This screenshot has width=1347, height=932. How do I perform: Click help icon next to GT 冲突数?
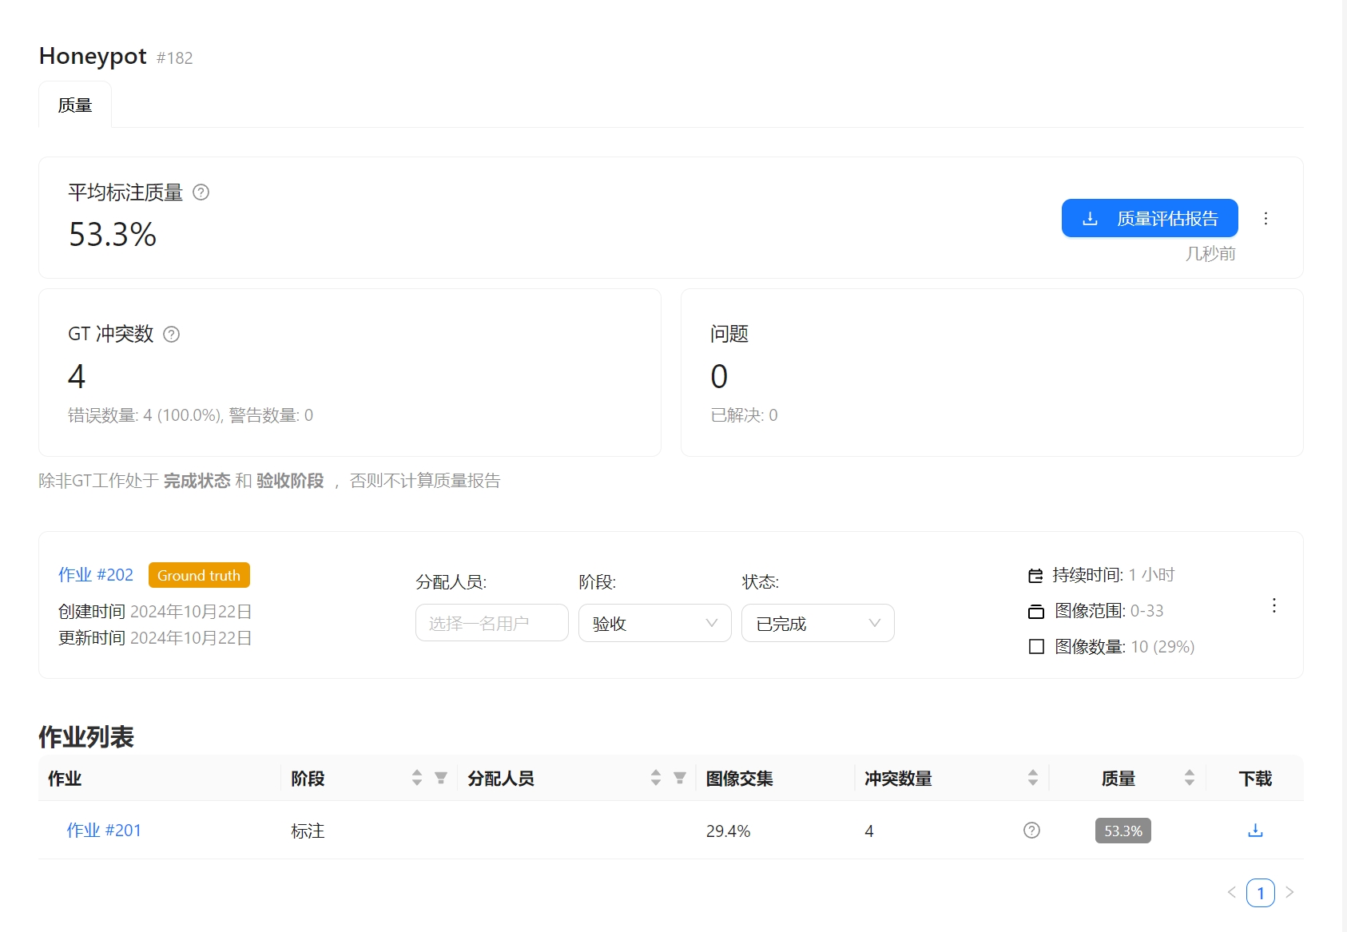pyautogui.click(x=172, y=335)
